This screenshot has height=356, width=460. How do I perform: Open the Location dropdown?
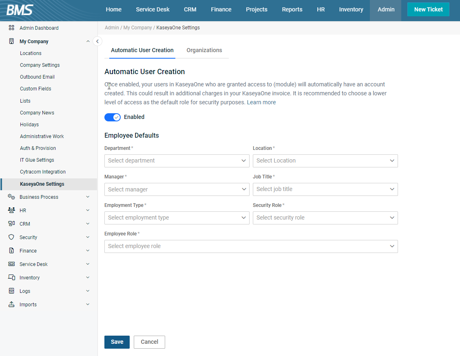(325, 161)
